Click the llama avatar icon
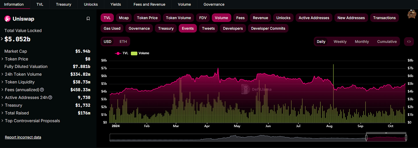Screen dimensions: 418x148 (x=412, y=14)
